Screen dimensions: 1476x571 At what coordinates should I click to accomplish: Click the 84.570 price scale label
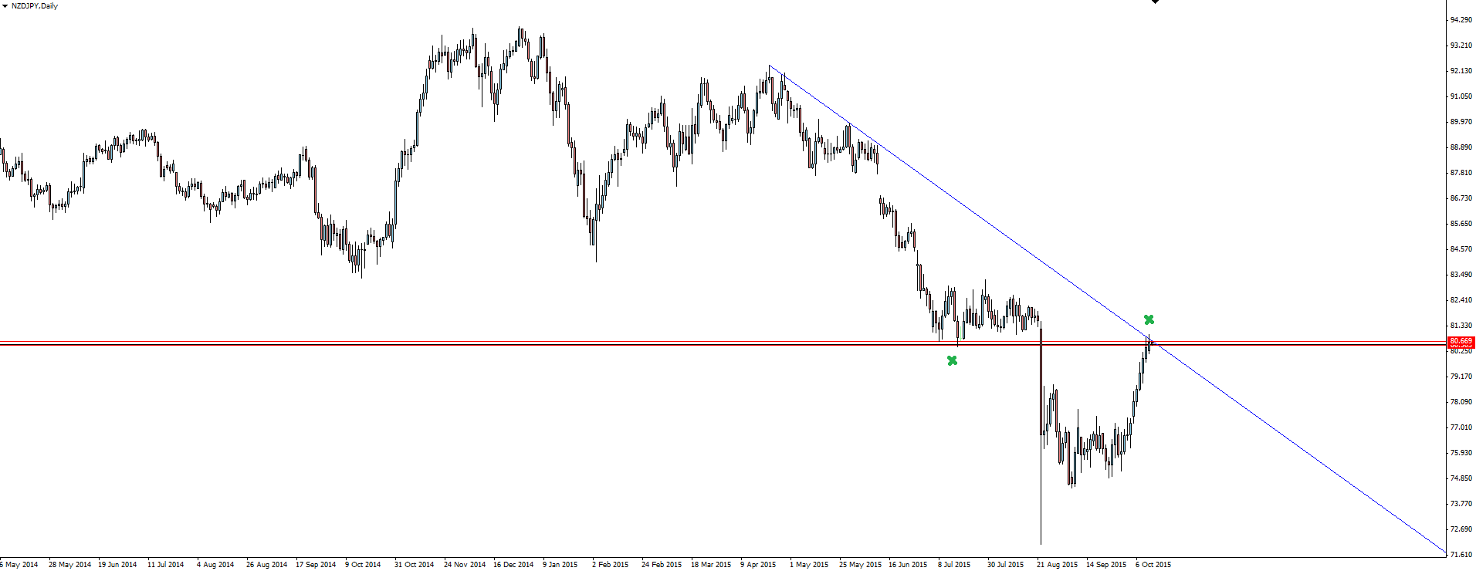1461,249
